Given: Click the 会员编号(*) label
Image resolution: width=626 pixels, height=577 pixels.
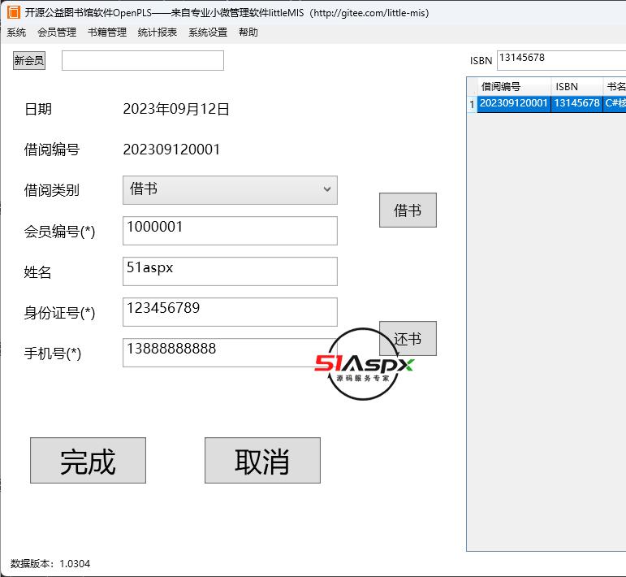Looking at the screenshot, I should [59, 232].
